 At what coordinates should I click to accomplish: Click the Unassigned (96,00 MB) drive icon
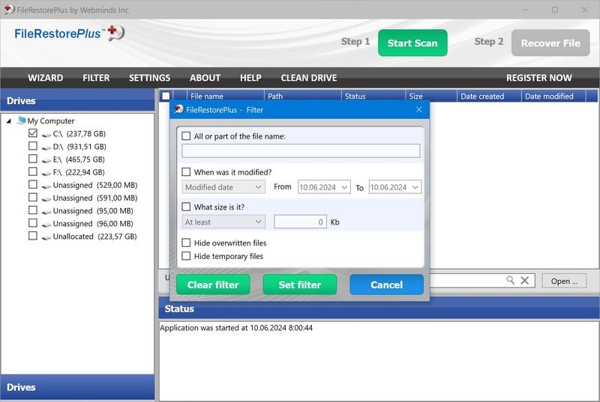(x=46, y=225)
